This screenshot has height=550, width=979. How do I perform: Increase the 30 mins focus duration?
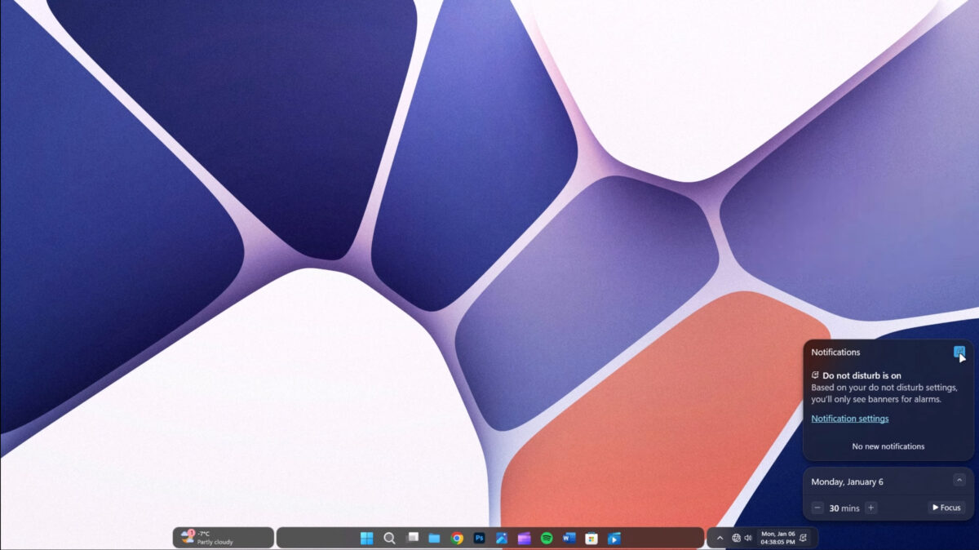coord(870,508)
